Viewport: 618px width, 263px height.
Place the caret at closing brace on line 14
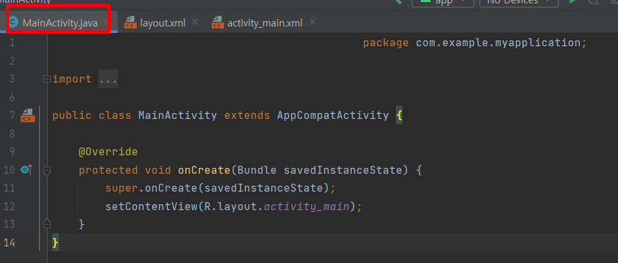55,243
